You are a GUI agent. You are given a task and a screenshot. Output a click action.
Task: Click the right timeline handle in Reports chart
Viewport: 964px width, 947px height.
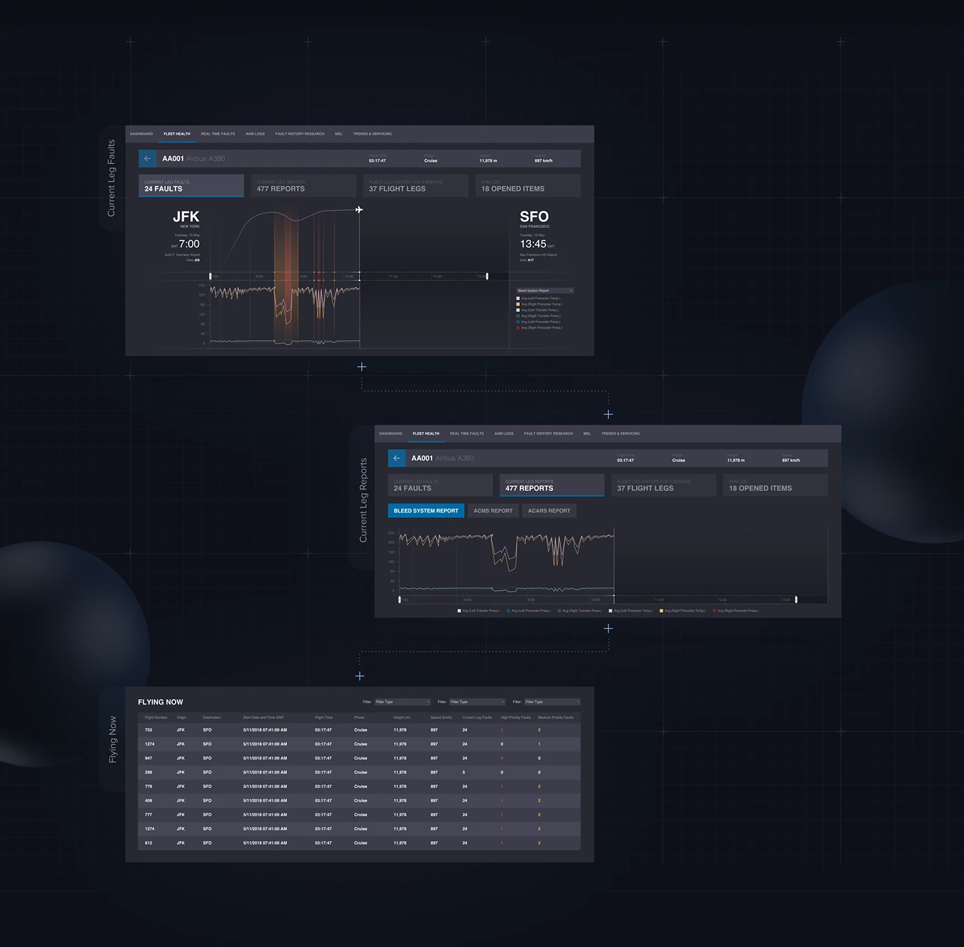click(x=796, y=599)
